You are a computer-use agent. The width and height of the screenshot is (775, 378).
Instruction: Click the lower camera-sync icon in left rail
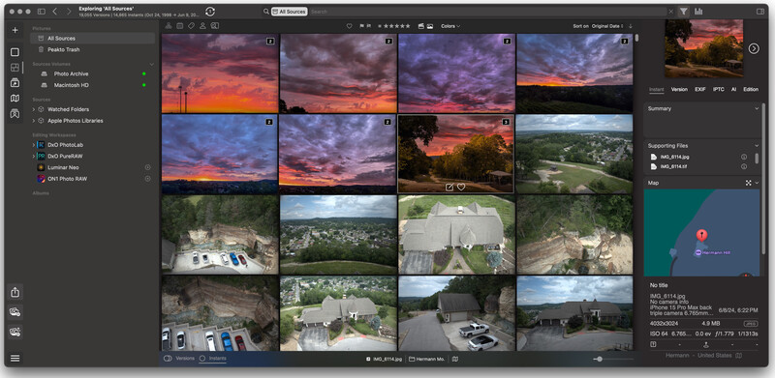point(15,332)
